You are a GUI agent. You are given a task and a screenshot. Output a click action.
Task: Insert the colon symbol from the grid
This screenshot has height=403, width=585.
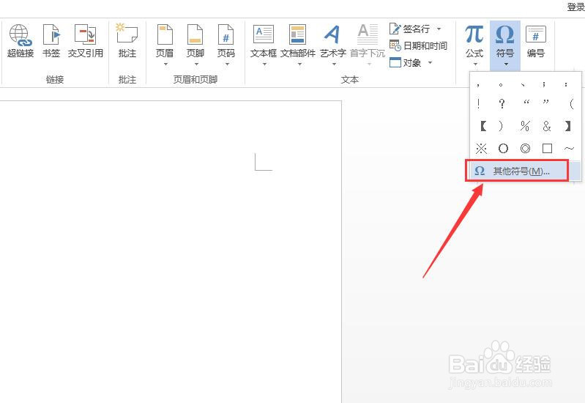[567, 85]
